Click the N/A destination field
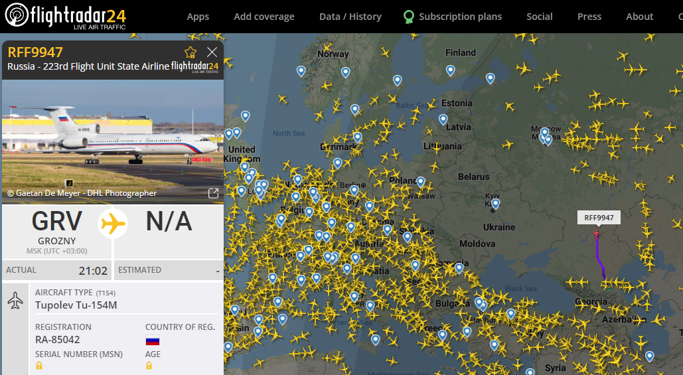Screen dimensions: 683x375 169,221
